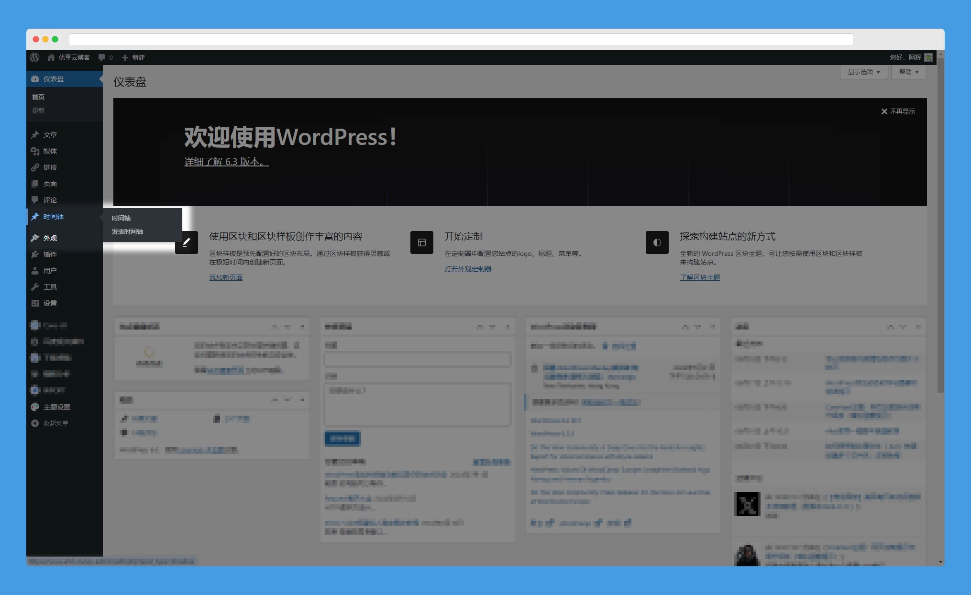Expand the 帮助 dropdown
This screenshot has width=971, height=595.
coord(909,72)
